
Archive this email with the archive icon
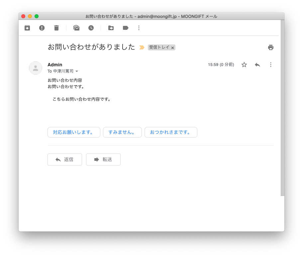(x=27, y=28)
